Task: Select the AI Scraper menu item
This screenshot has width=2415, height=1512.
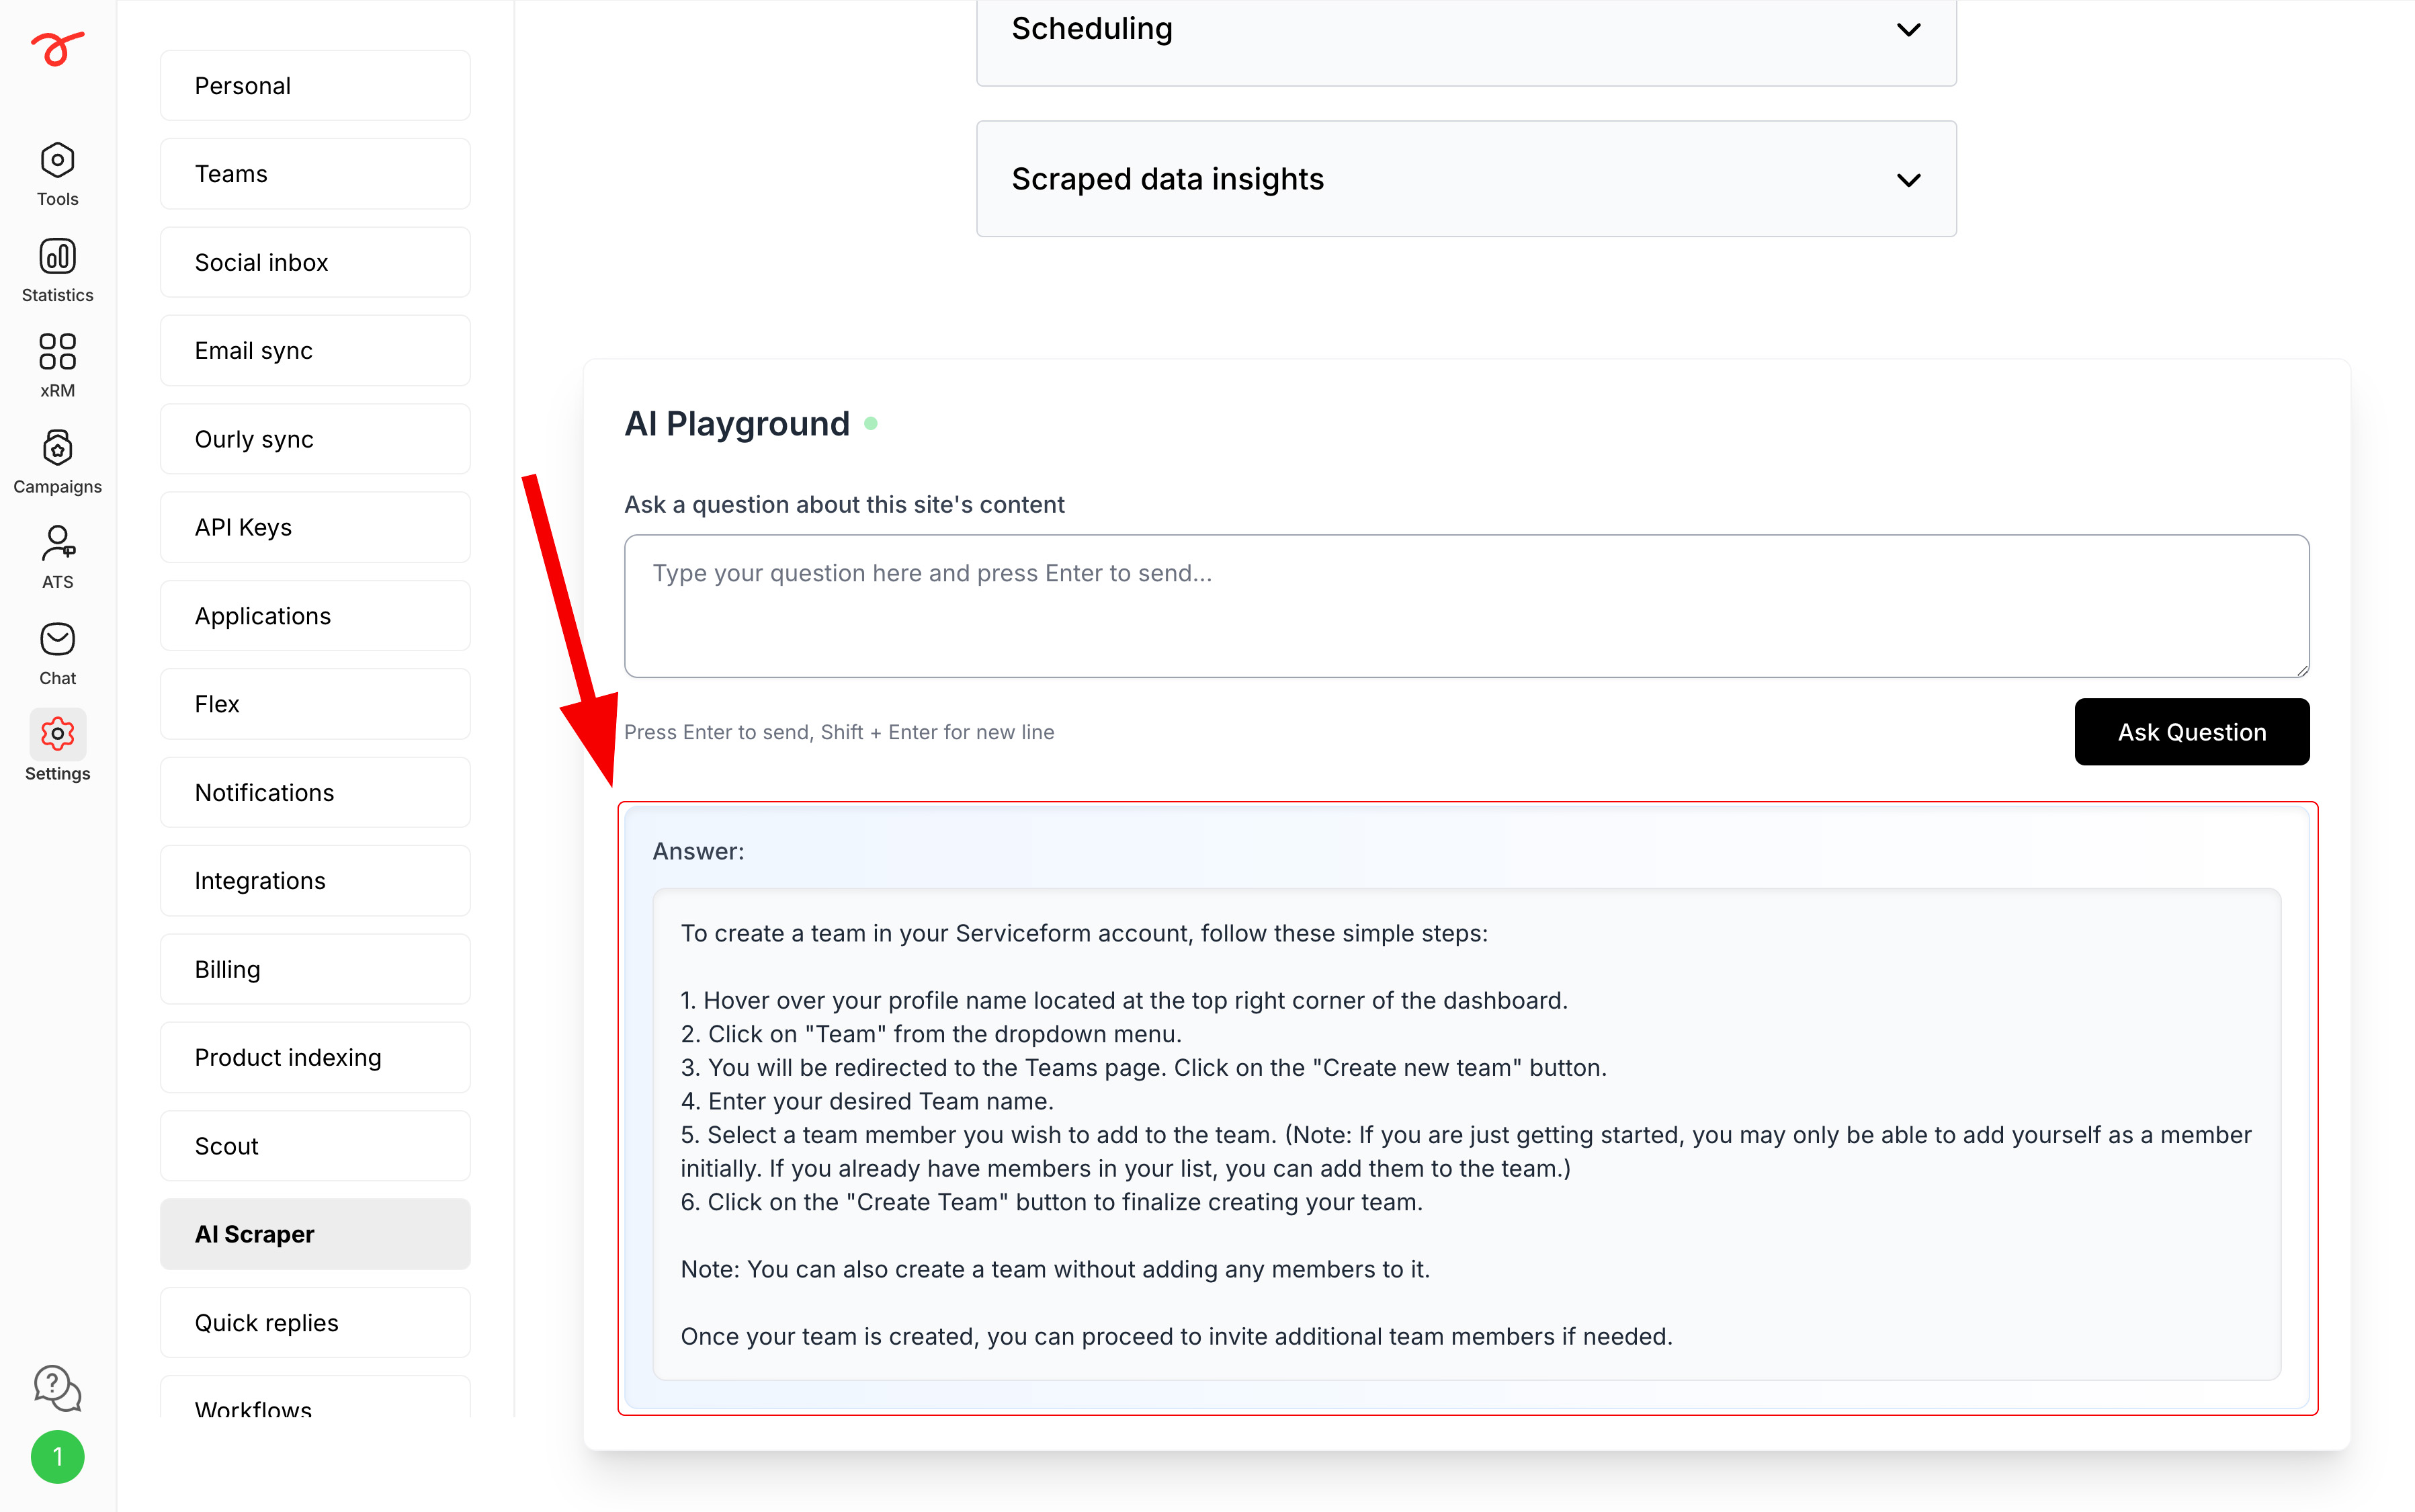Action: [x=315, y=1234]
